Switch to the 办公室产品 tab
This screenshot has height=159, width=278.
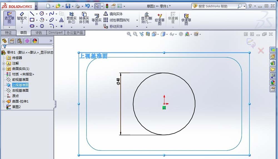pos(75,33)
